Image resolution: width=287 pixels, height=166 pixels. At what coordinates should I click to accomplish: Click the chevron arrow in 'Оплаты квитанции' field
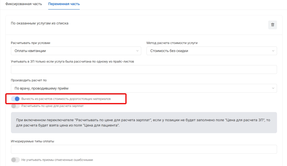click(x=137, y=51)
